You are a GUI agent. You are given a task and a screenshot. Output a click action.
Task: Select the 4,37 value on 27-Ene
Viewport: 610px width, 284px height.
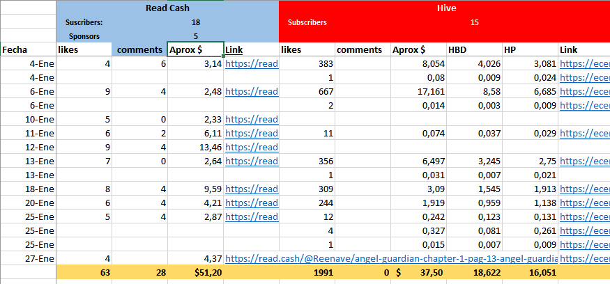coord(196,258)
